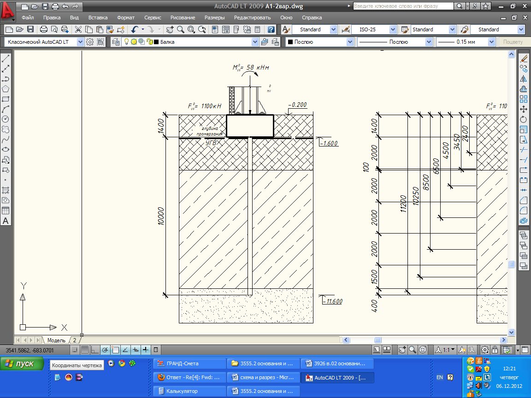Image resolution: width=531 pixels, height=398 pixels.
Task: Click black color swatch of Балка layer
Action: [x=156, y=42]
